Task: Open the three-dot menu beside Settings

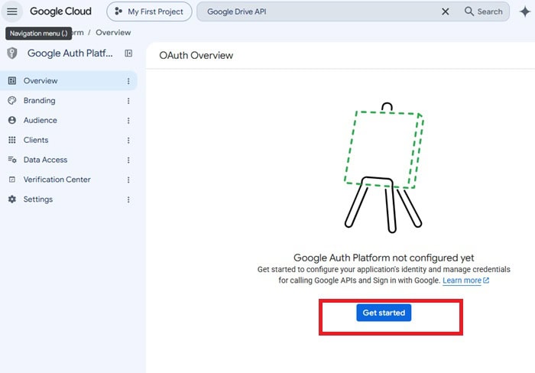Action: click(128, 199)
